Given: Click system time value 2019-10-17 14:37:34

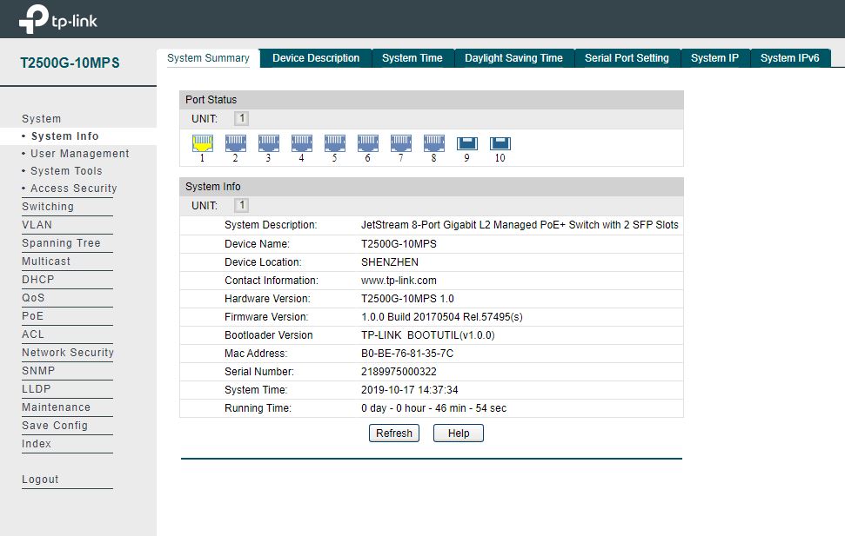Looking at the screenshot, I should (x=410, y=390).
